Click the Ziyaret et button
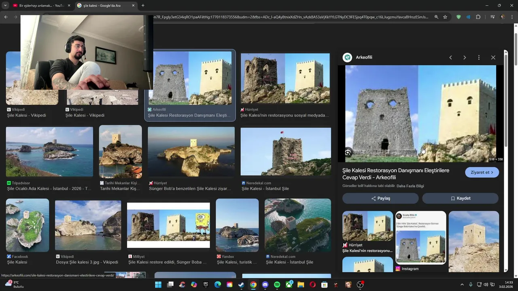Screen dimensions: 518x291 pyautogui.click(x=482, y=172)
